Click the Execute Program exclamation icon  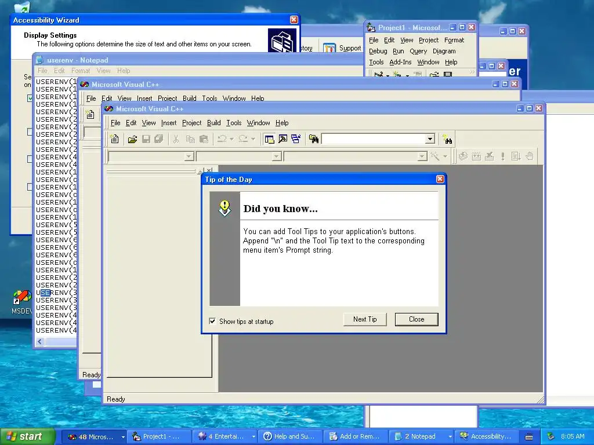click(x=503, y=156)
